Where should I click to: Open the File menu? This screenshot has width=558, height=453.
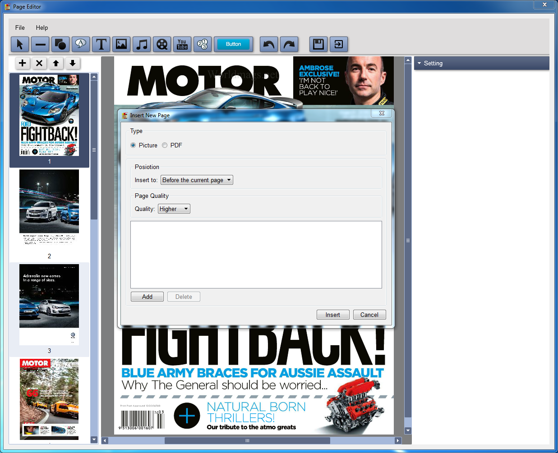pyautogui.click(x=20, y=27)
